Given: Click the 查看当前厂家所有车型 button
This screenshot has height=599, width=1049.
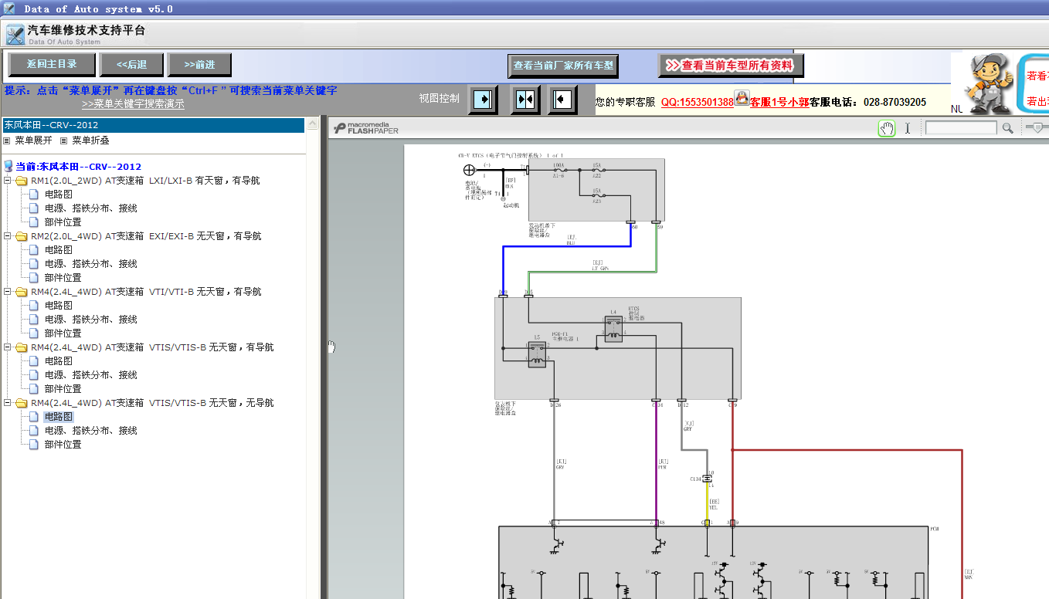Looking at the screenshot, I should 563,66.
